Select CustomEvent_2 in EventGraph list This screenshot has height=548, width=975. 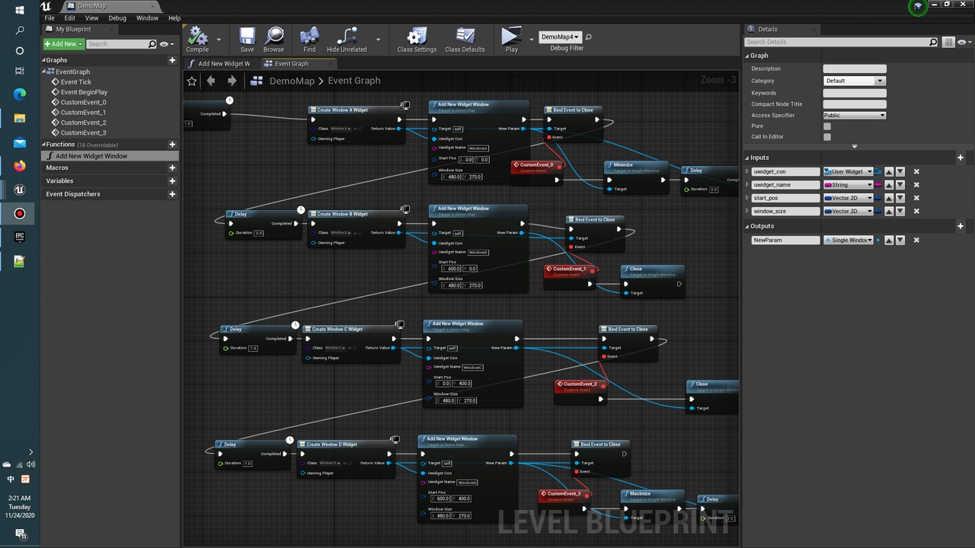point(83,123)
